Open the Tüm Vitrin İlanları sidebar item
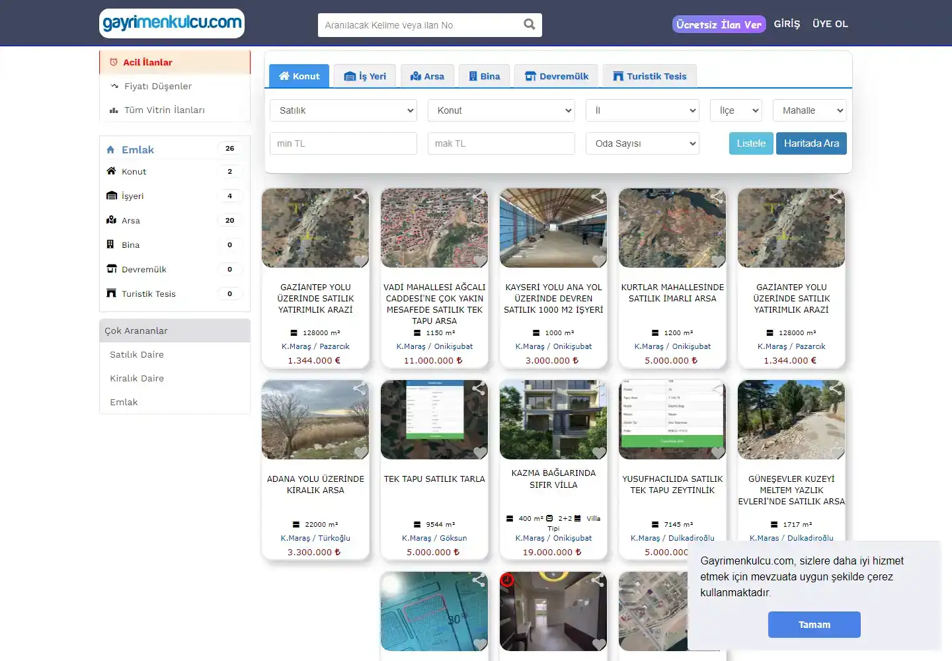The image size is (952, 661). (175, 110)
